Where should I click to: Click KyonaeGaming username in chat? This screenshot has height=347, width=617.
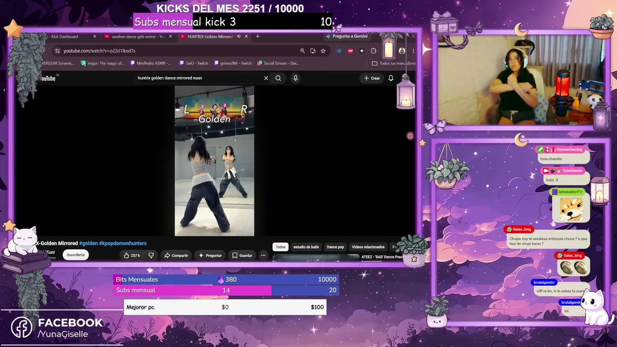pyautogui.click(x=569, y=149)
